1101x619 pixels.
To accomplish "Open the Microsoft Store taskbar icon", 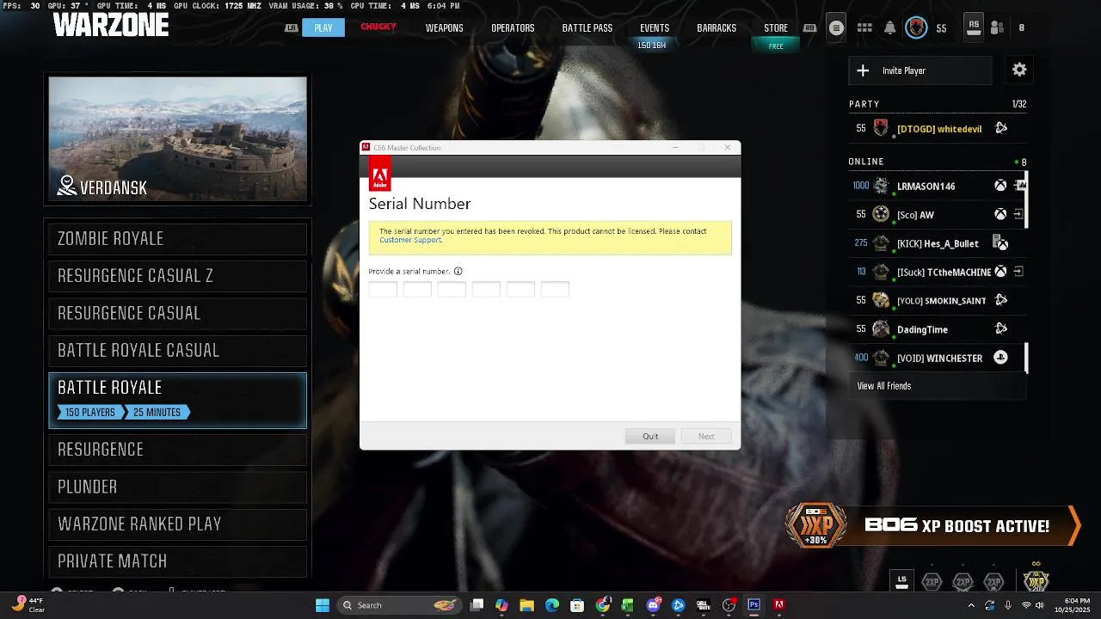I will click(x=577, y=605).
